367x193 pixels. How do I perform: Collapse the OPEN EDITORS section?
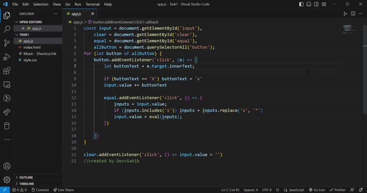[31, 22]
